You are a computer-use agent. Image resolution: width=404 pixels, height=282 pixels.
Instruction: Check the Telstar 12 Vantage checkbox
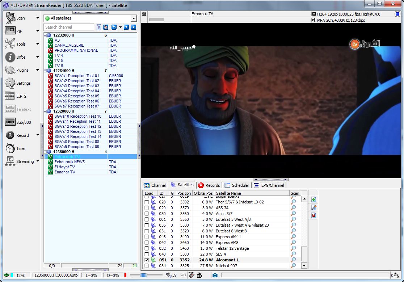tap(147, 248)
